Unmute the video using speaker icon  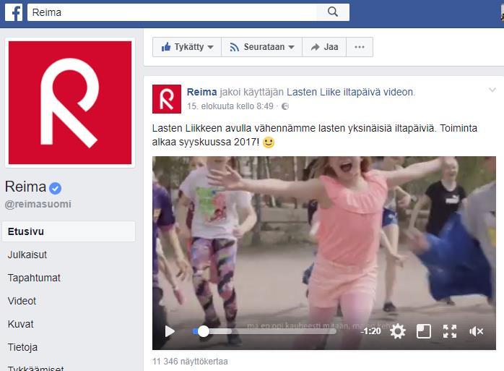pyautogui.click(x=476, y=331)
